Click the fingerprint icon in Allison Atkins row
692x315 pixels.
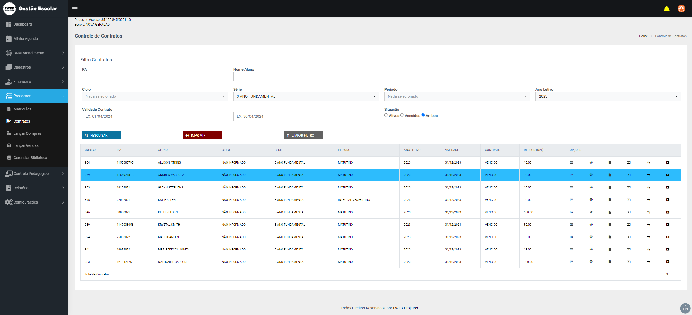coord(591,162)
